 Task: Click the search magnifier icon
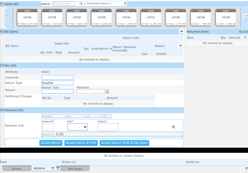81,4
